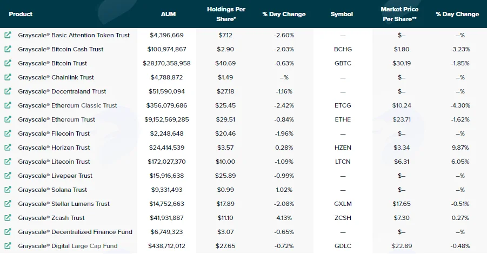Open external link icon for Bitcoin Trust
Image resolution: width=487 pixels, height=254 pixels.
click(x=8, y=63)
